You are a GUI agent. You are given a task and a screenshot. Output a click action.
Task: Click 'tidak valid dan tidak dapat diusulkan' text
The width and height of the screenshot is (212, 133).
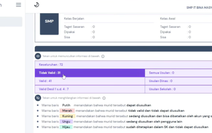pyautogui.click(x=156, y=111)
